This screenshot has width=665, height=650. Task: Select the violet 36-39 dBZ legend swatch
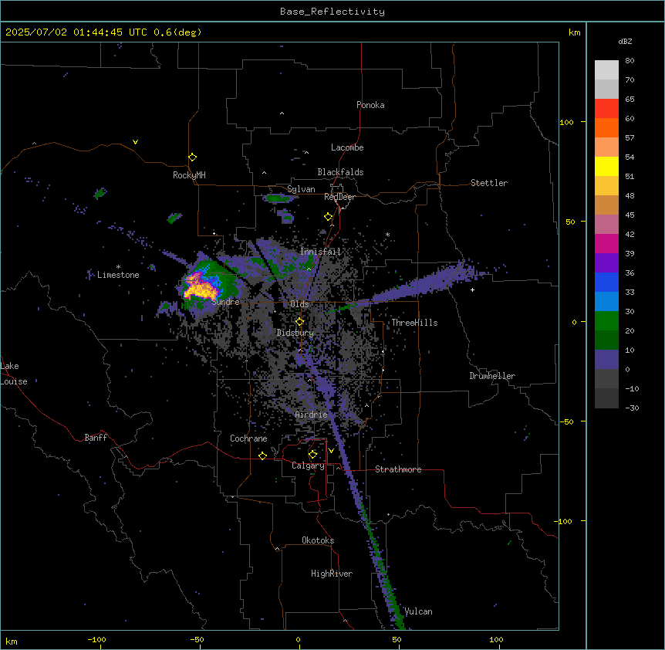[x=606, y=262]
